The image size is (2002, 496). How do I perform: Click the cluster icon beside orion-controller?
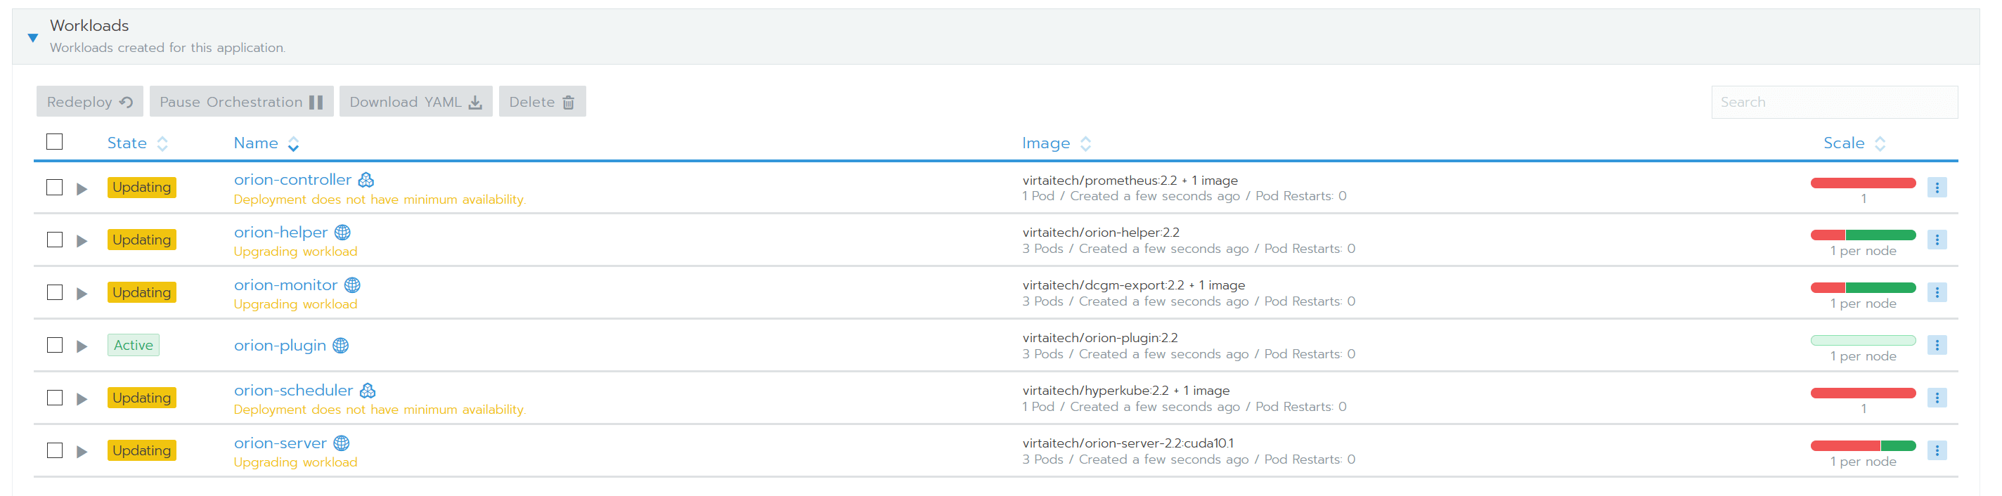[x=366, y=180]
